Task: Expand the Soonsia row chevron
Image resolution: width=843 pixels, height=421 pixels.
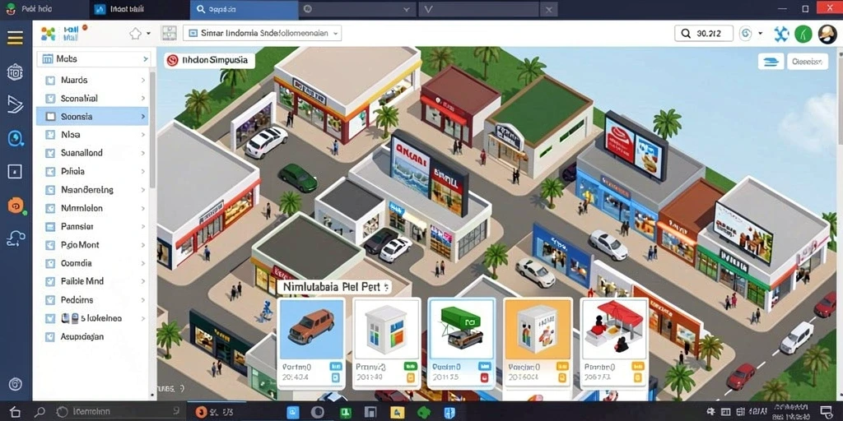Action: [143, 117]
